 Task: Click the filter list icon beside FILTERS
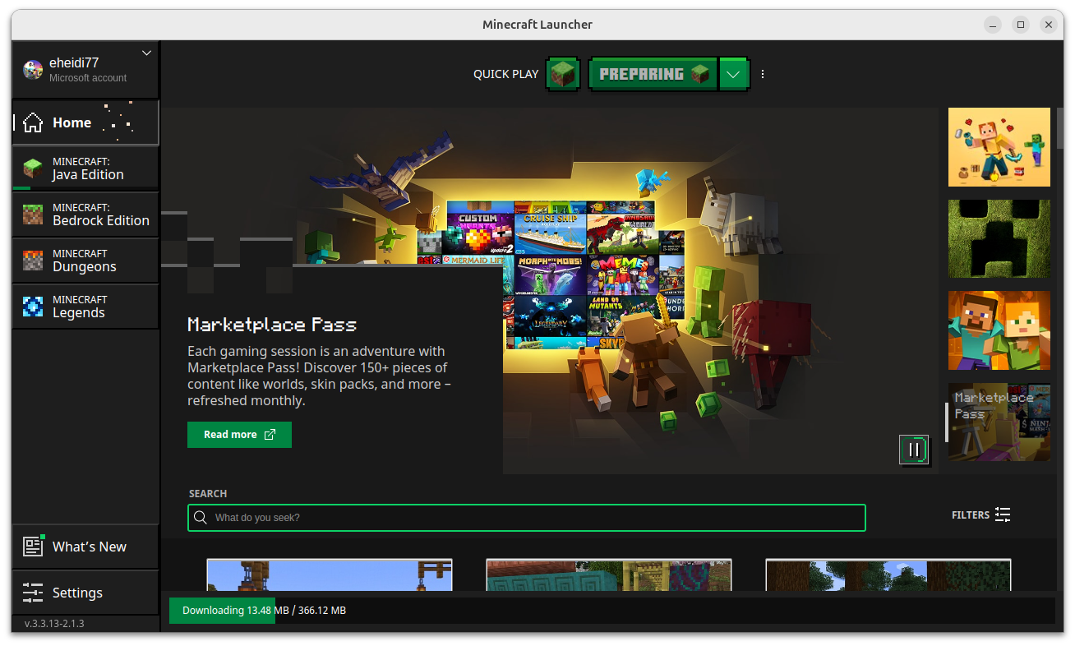1003,515
